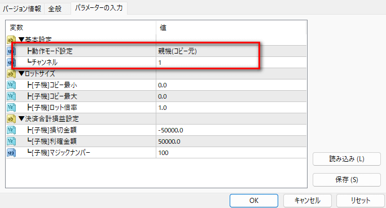Click the icon beside [子機]利確金額 row

pyautogui.click(x=11, y=141)
